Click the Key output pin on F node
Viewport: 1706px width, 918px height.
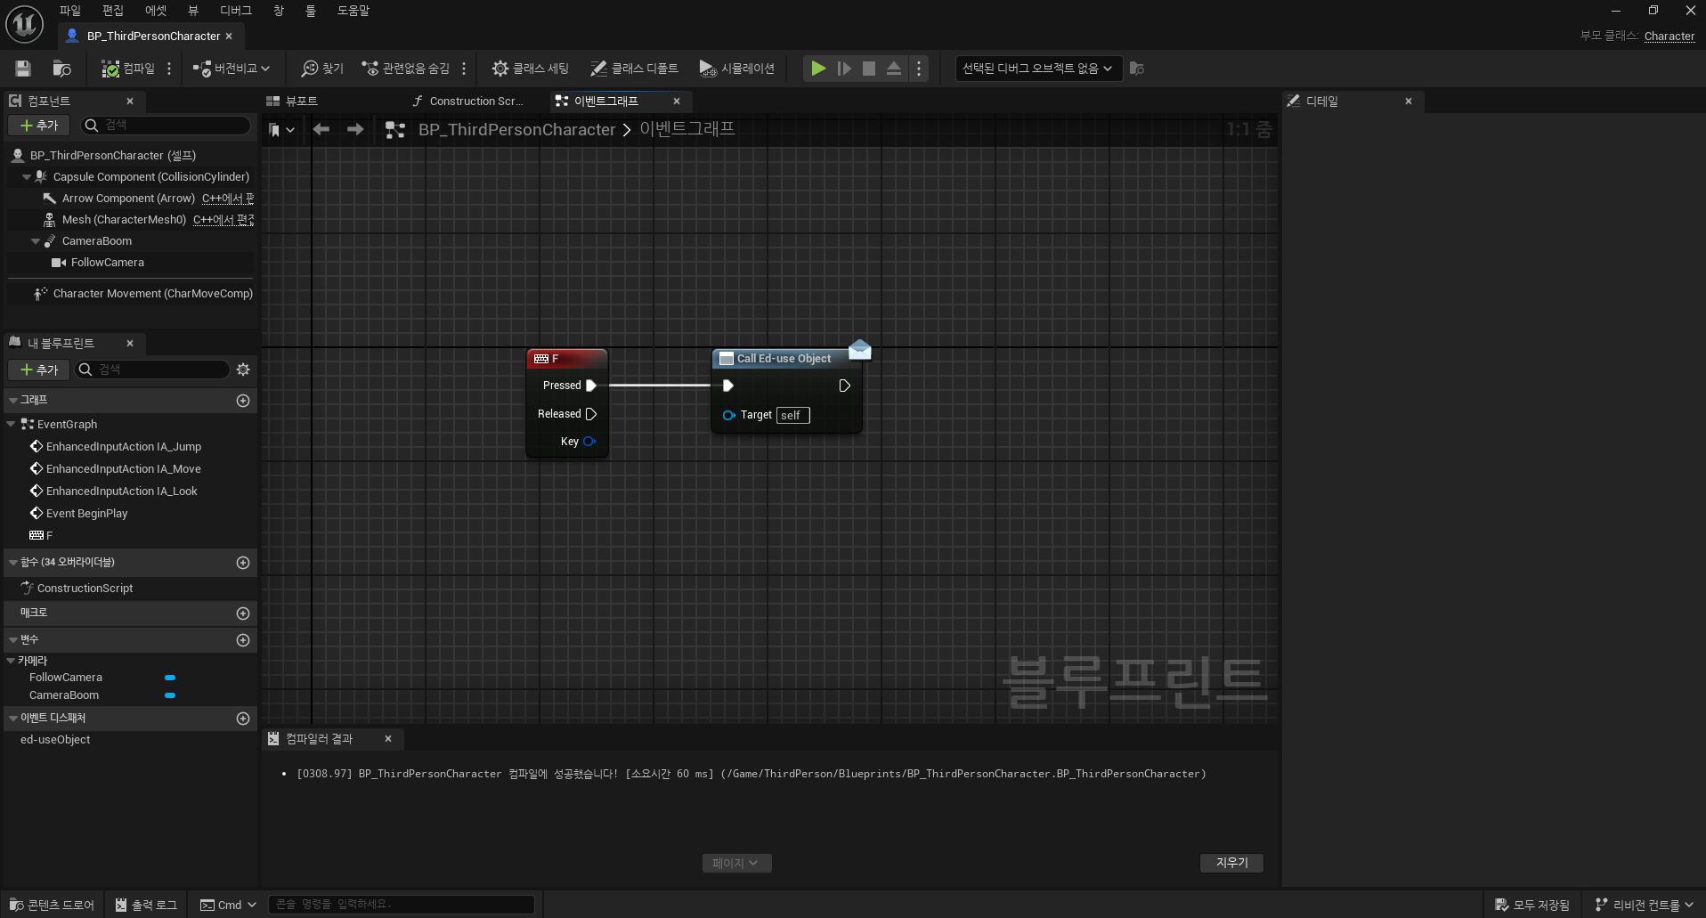(589, 442)
